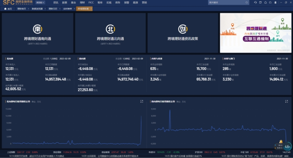Viewport: 293px width, 158px height.
Task: Click the 中证500 ticker in status bar
Action: [x=256, y=152]
